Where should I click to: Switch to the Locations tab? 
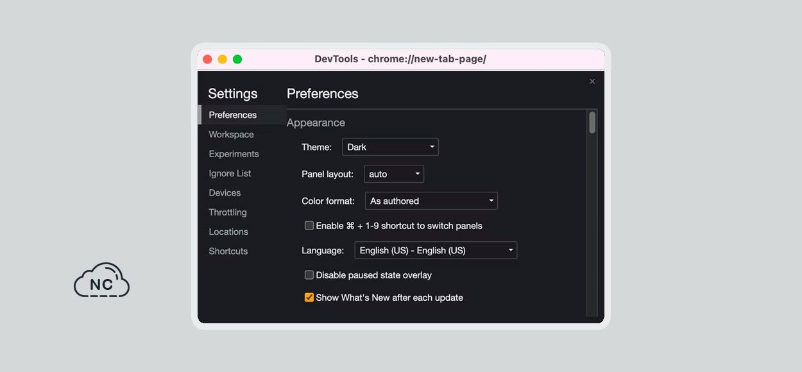(228, 232)
